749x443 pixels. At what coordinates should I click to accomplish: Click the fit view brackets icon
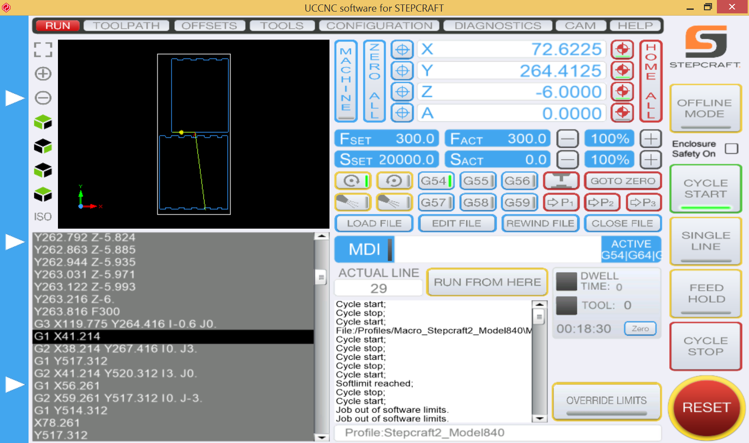(x=43, y=49)
